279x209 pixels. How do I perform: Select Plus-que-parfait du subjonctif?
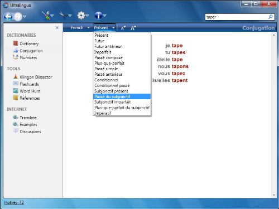coord(122,108)
